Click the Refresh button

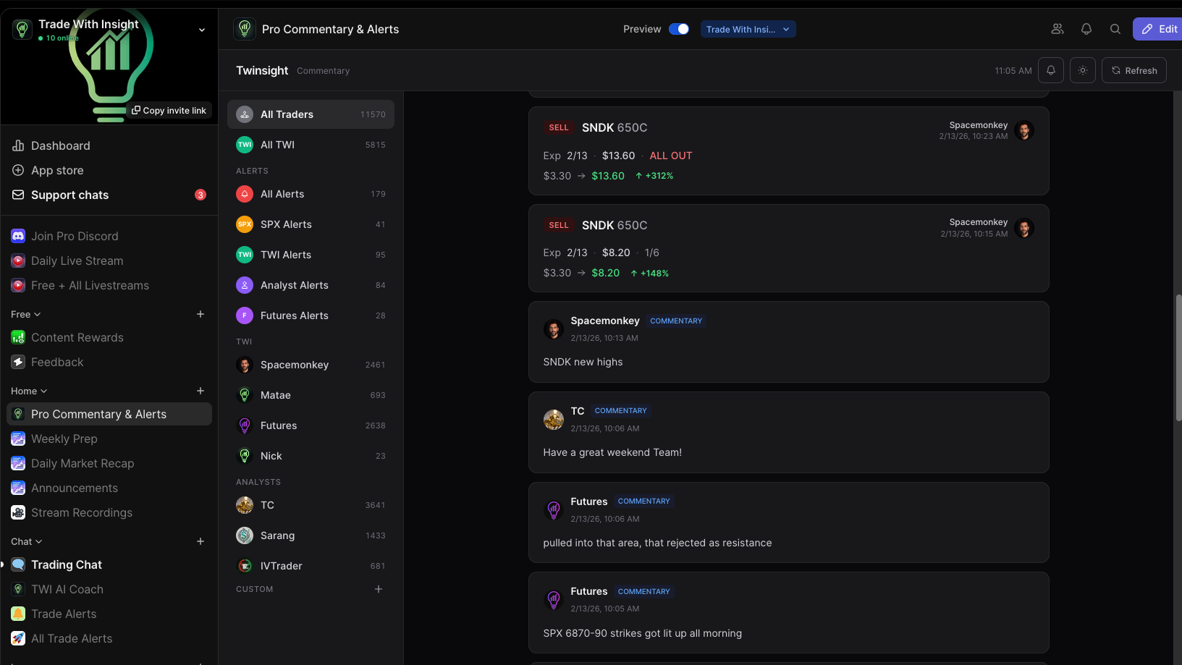pyautogui.click(x=1134, y=70)
